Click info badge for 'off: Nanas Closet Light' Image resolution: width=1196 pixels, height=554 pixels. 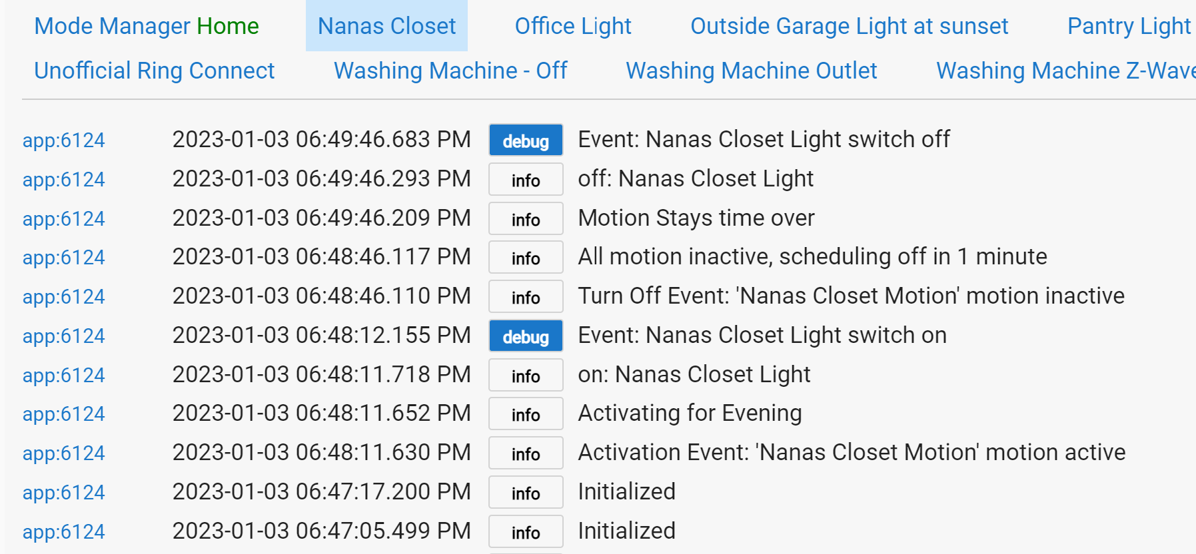coord(526,180)
